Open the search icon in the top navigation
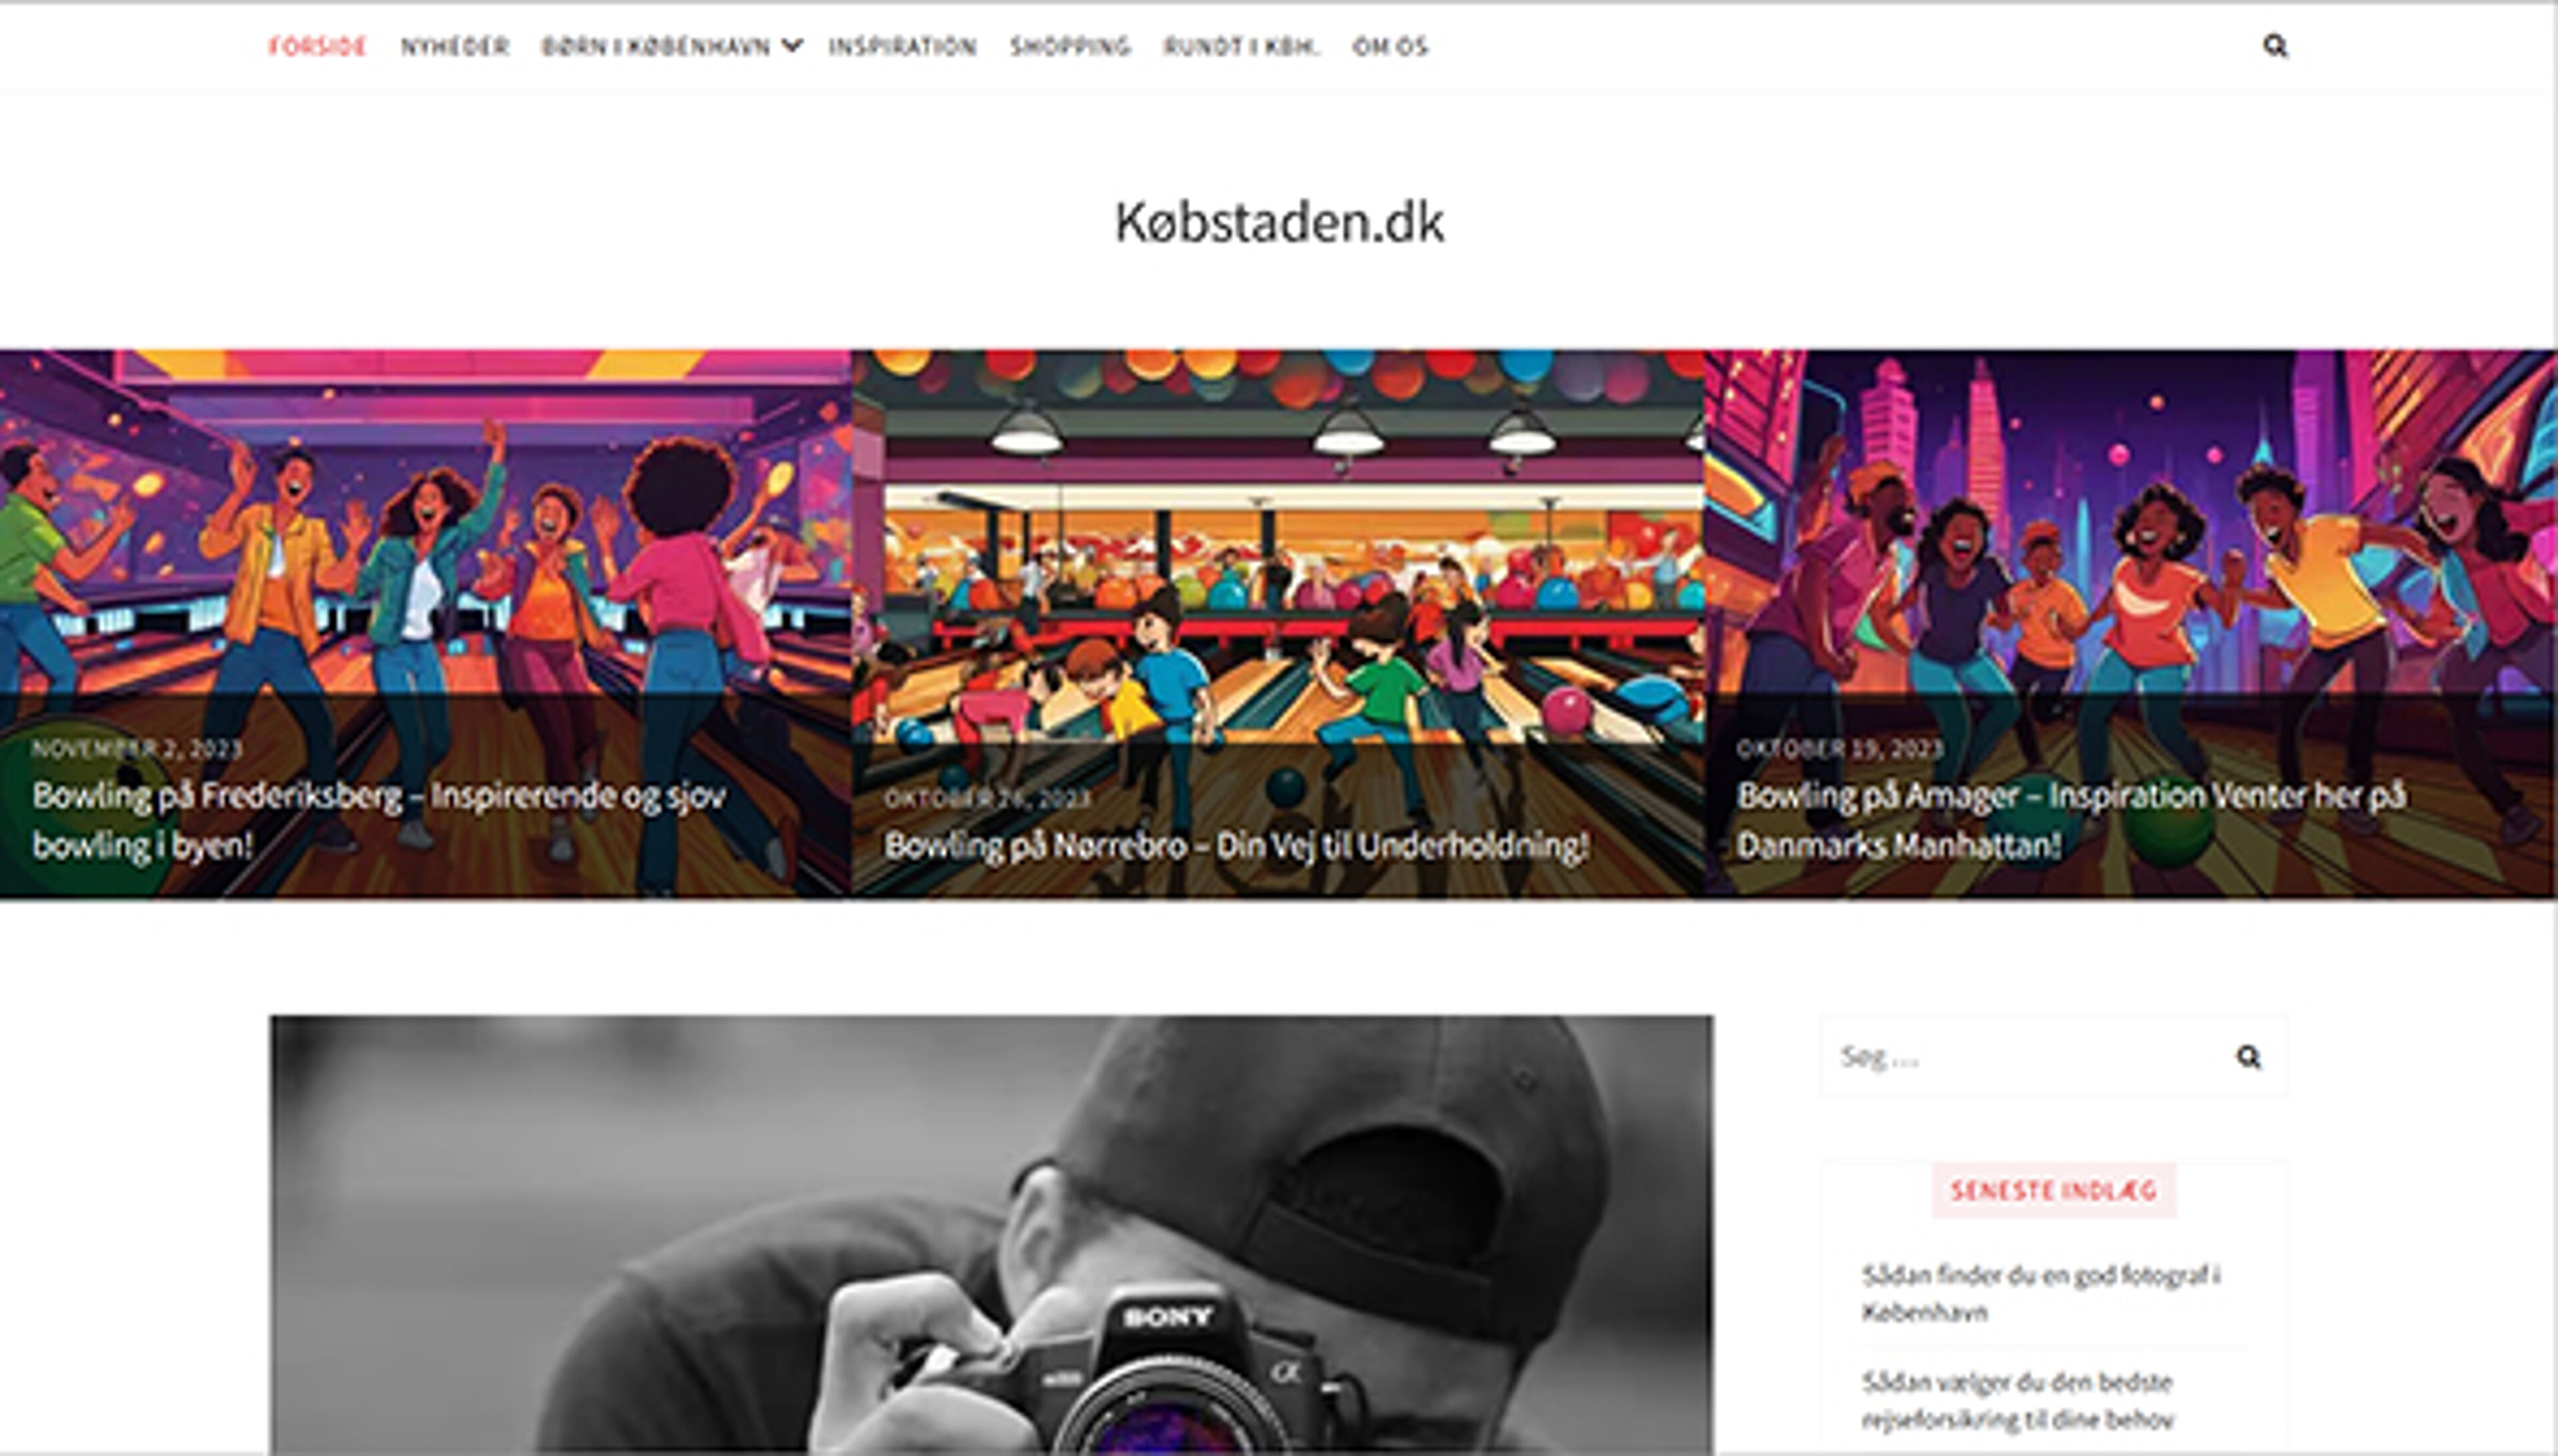 (2275, 46)
